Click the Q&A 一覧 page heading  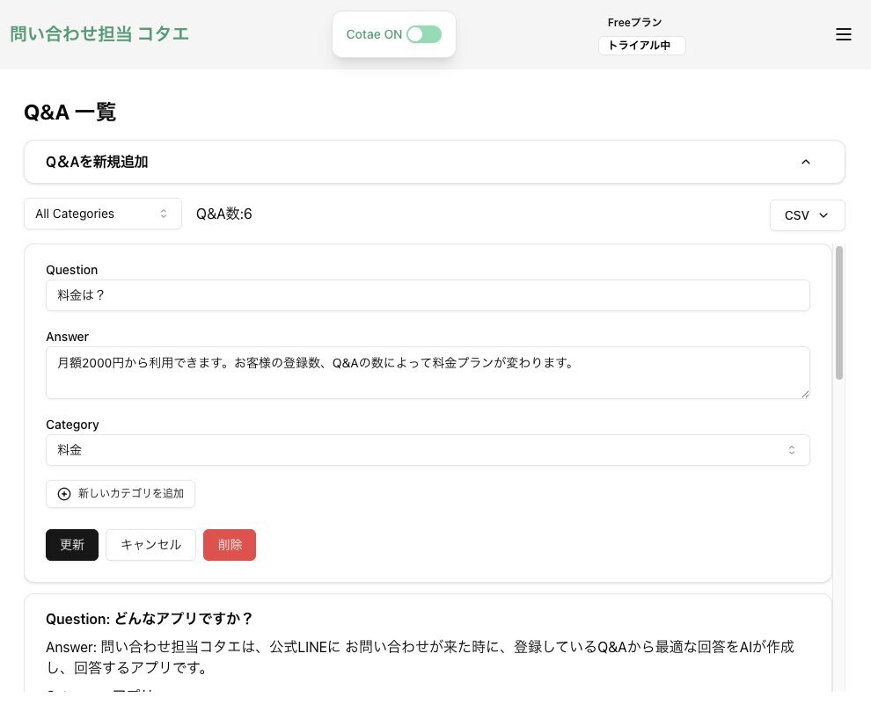pos(70,112)
